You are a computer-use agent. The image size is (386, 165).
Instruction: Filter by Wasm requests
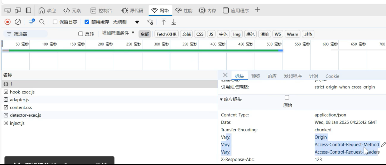click(293, 34)
